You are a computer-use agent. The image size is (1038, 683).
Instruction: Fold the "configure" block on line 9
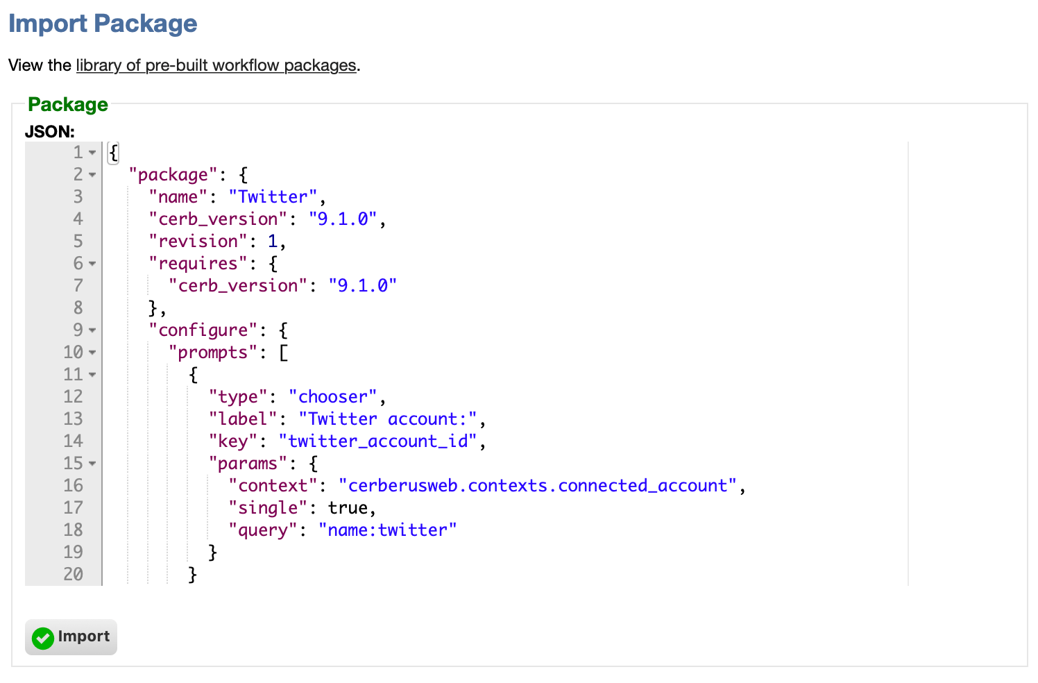(x=92, y=330)
